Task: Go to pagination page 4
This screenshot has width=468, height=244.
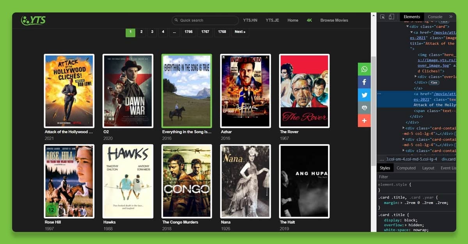Action: (x=163, y=32)
